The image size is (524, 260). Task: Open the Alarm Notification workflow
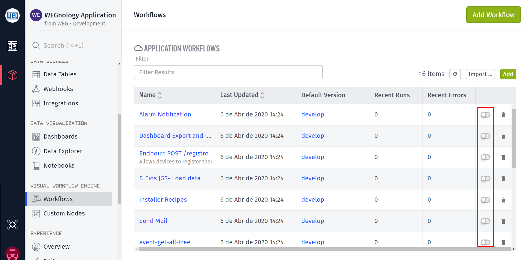165,115
